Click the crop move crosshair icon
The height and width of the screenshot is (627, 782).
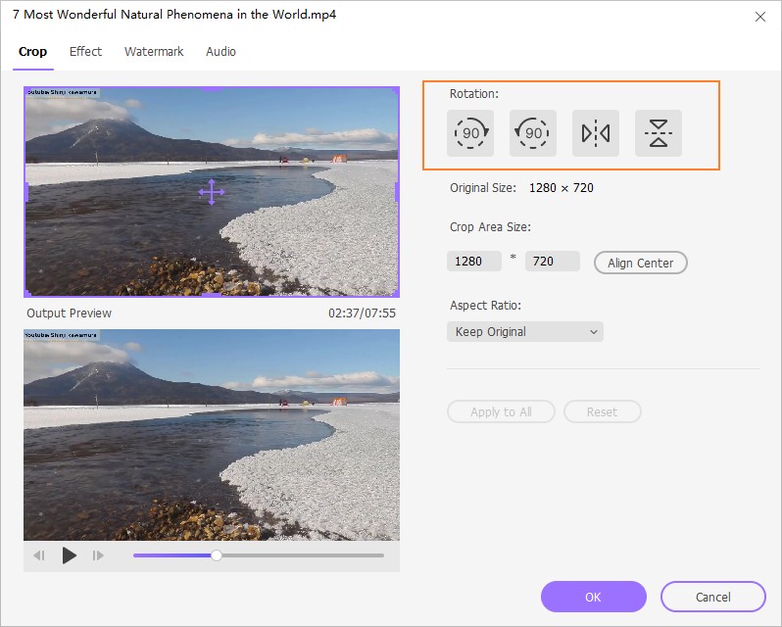(212, 192)
